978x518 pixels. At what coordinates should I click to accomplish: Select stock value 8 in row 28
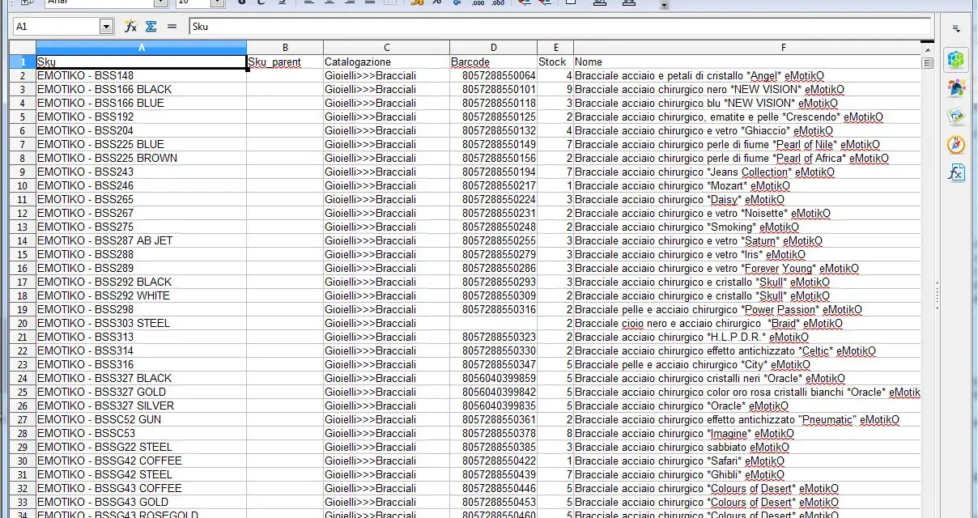pyautogui.click(x=555, y=433)
